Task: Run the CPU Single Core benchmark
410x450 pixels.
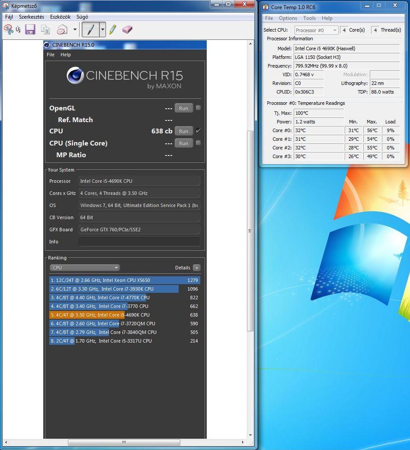Action: (x=184, y=143)
